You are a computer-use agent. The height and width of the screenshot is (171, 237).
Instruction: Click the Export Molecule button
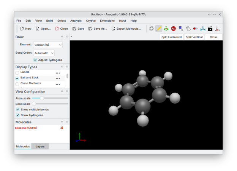(126, 29)
